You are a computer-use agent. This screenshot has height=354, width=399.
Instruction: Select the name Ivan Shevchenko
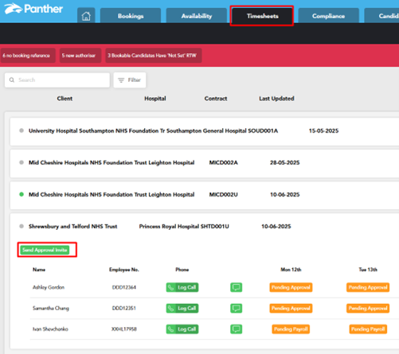tap(50, 329)
